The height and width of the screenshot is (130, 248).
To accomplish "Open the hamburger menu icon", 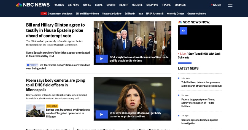I will click(230, 5).
